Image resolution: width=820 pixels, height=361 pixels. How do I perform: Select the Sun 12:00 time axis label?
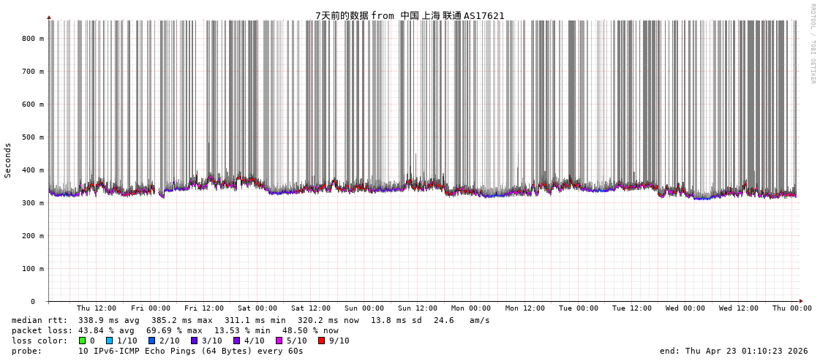click(418, 308)
